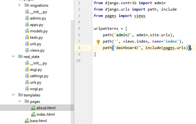Collapse the import block fold marker on line 1
The height and width of the screenshot is (124, 196).
[x=92, y=3]
